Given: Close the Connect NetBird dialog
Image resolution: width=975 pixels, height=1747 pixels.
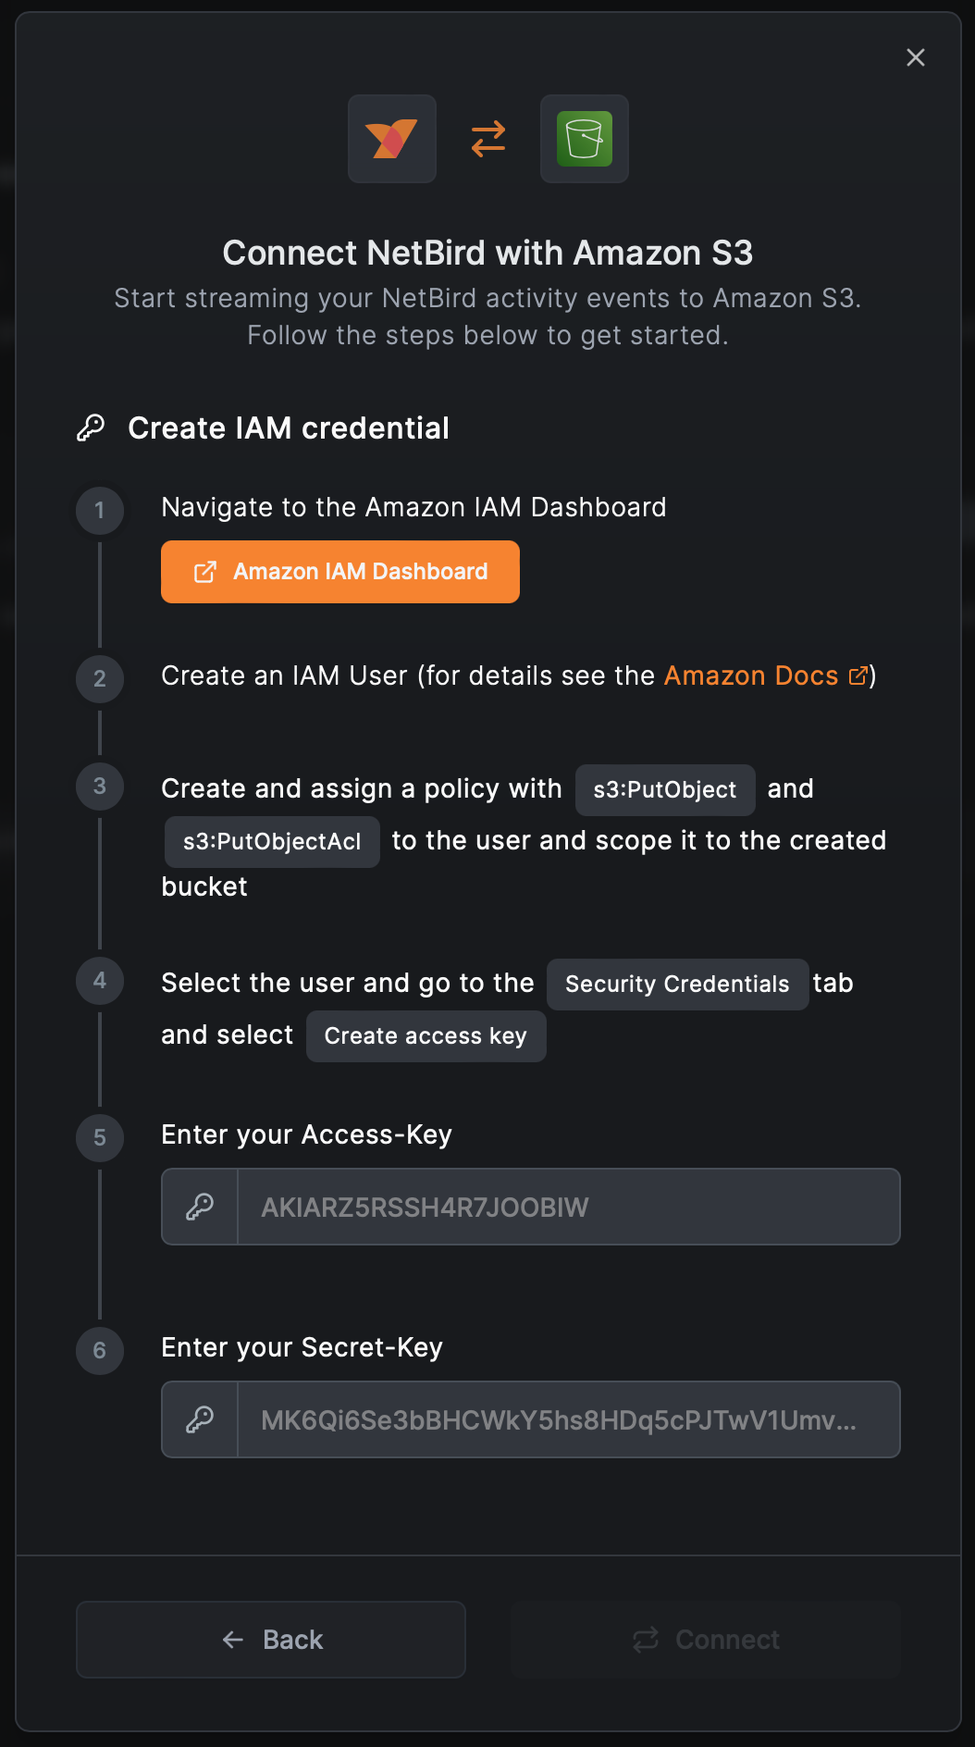Looking at the screenshot, I should pos(915,56).
